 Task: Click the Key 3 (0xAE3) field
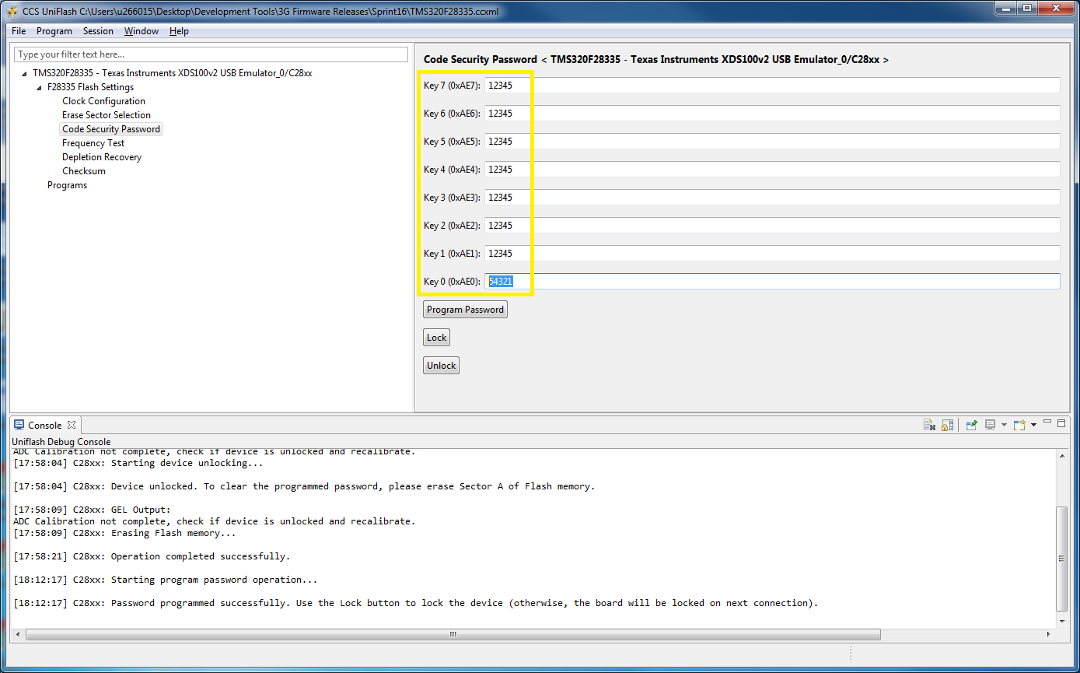(772, 198)
